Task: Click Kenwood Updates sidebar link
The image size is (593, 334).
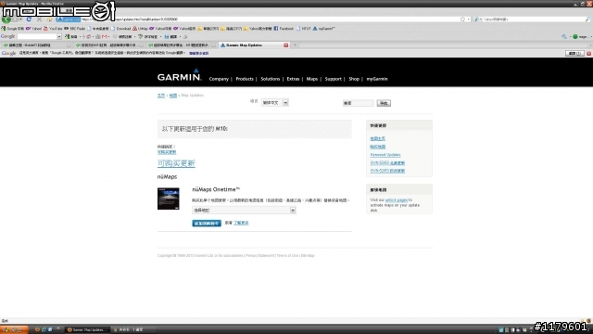Action: [x=385, y=155]
